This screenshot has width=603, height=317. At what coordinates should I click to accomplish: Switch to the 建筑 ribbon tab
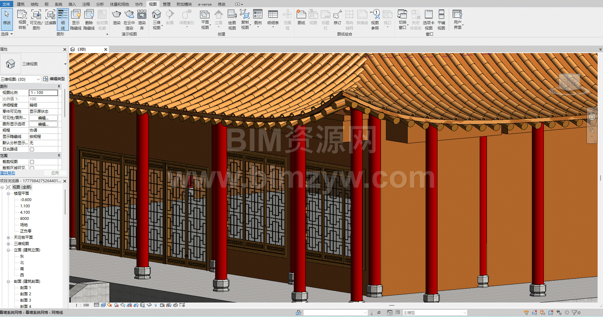tap(20, 4)
